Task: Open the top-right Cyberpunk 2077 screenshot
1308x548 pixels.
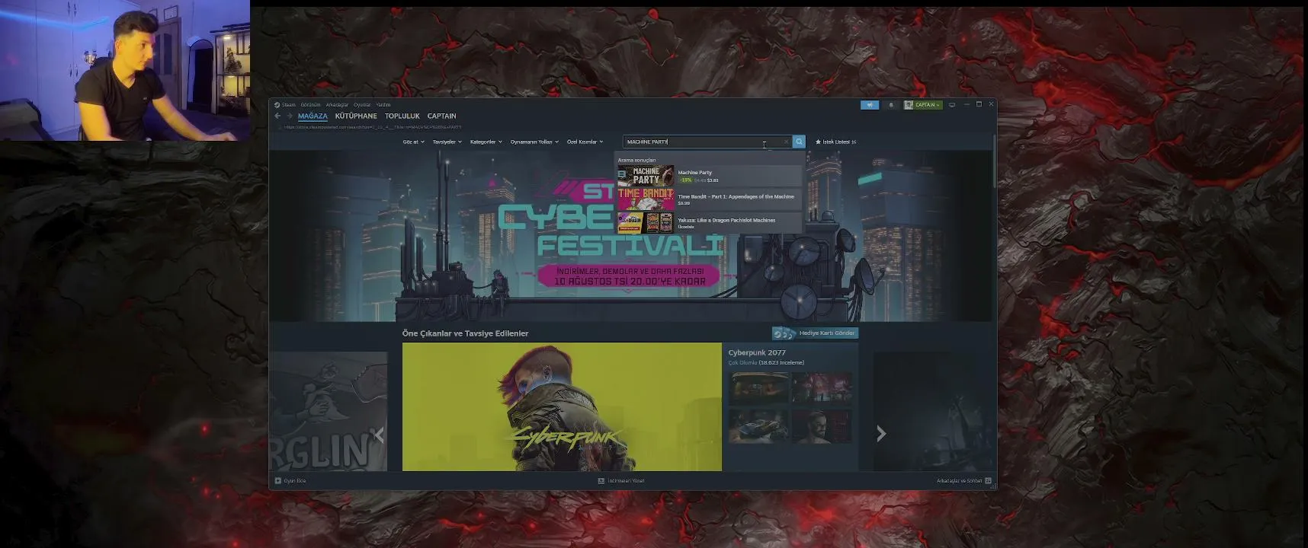Action: pyautogui.click(x=821, y=387)
